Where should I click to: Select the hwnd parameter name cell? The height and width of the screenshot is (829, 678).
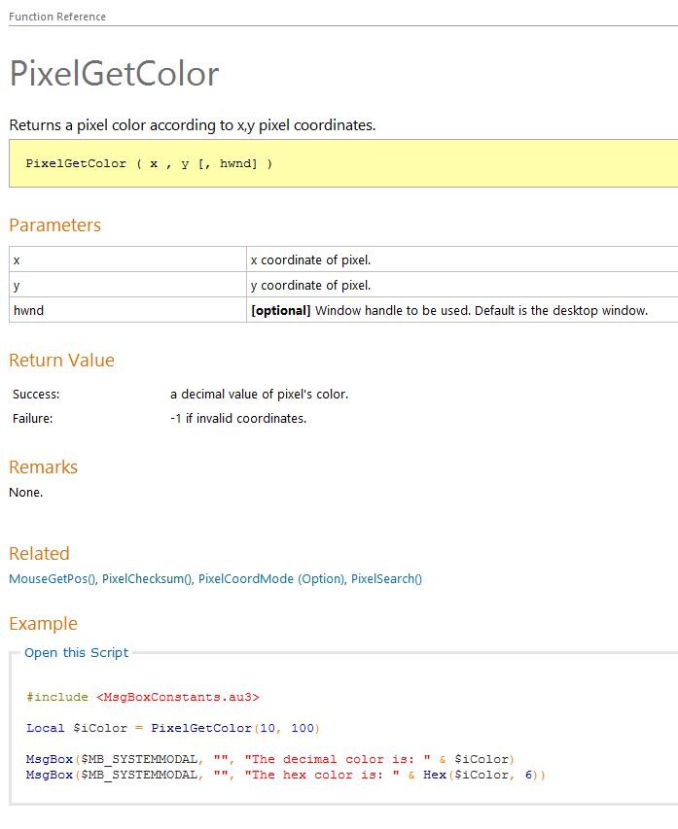tap(126, 310)
